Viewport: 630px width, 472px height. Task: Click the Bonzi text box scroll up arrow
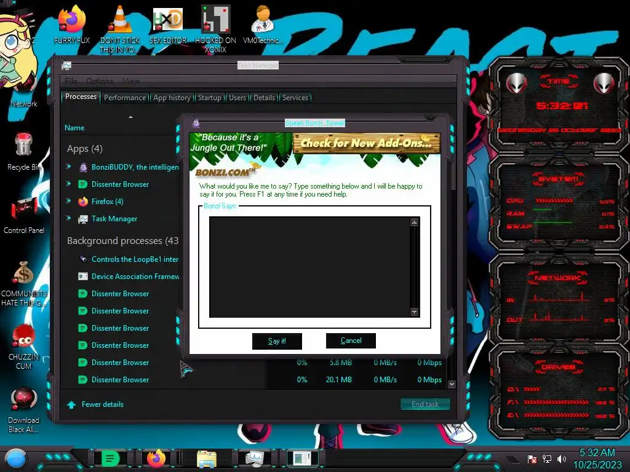[414, 222]
